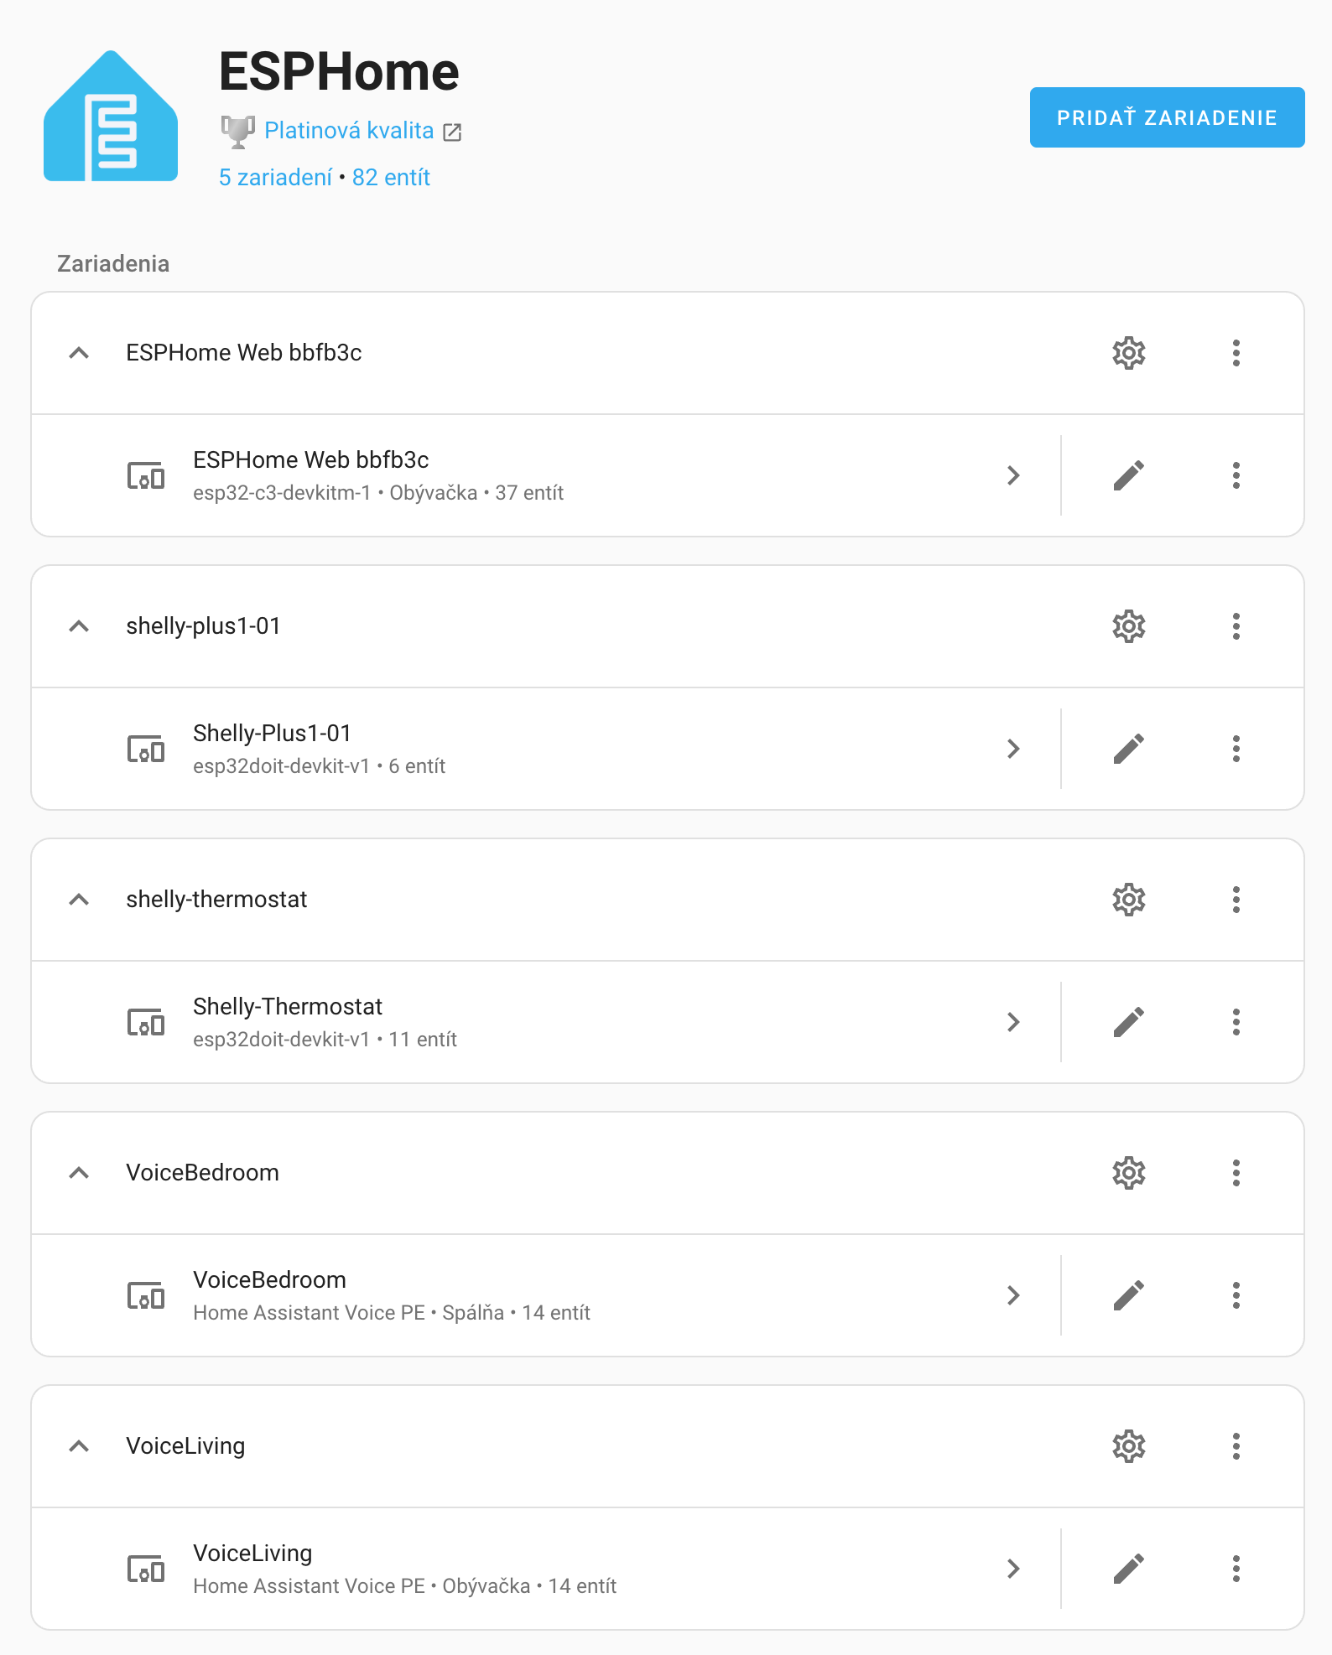Open three-dot menu on Shelly-Thermostat 11 entít row
Image resolution: width=1332 pixels, height=1655 pixels.
1236,1022
